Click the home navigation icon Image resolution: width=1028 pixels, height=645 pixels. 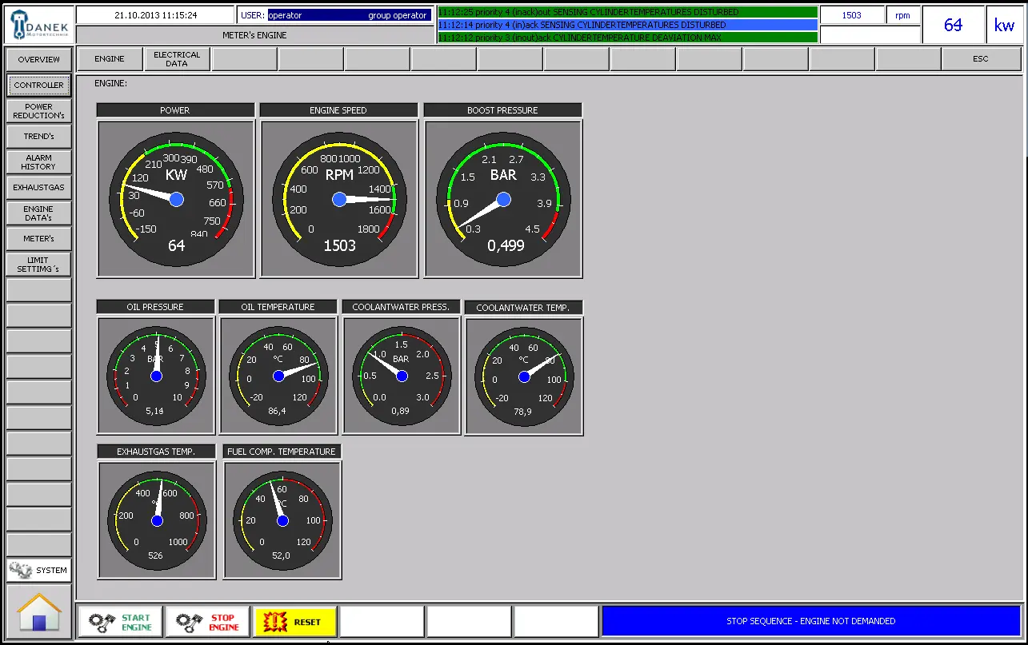38,611
